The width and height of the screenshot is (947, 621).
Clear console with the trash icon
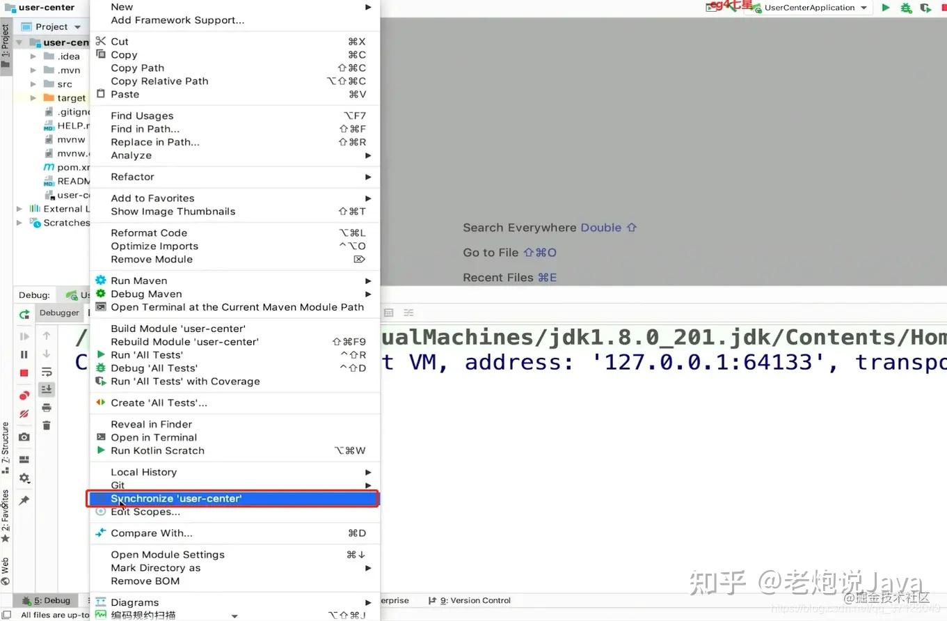point(47,425)
